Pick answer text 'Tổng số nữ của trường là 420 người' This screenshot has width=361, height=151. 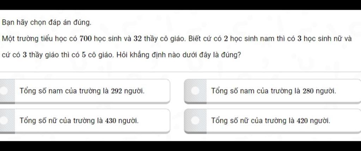coord(270,120)
